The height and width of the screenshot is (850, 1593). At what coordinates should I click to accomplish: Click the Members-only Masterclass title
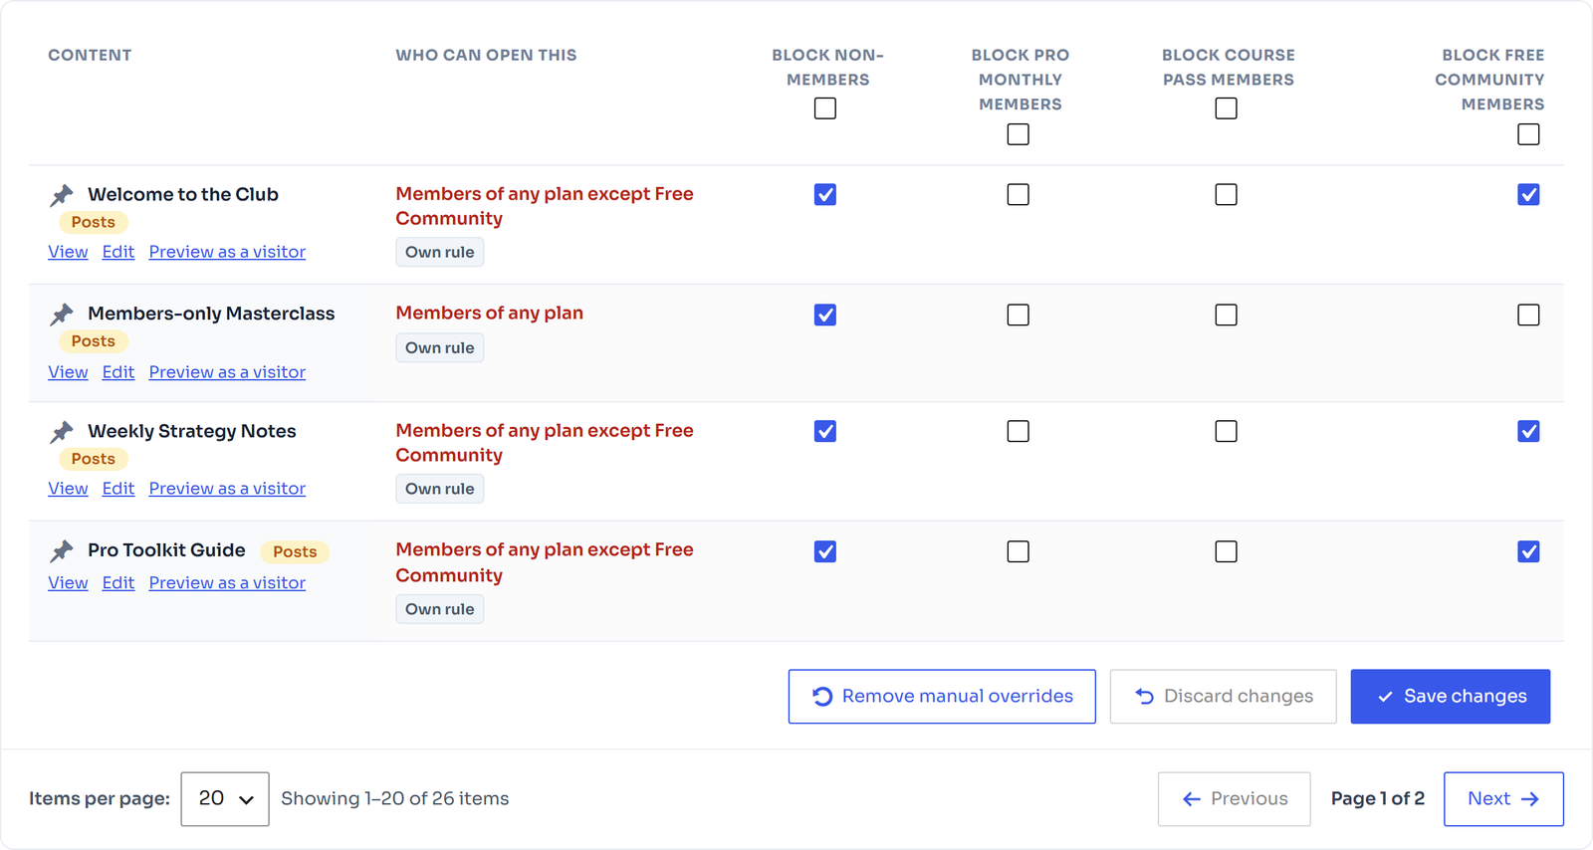(211, 314)
